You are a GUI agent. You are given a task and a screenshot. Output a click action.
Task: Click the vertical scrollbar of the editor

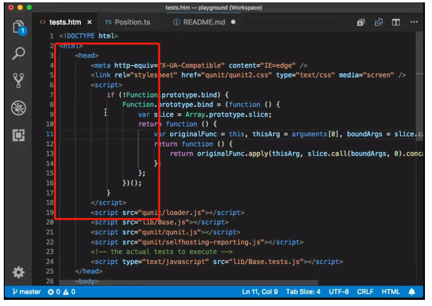click(419, 86)
